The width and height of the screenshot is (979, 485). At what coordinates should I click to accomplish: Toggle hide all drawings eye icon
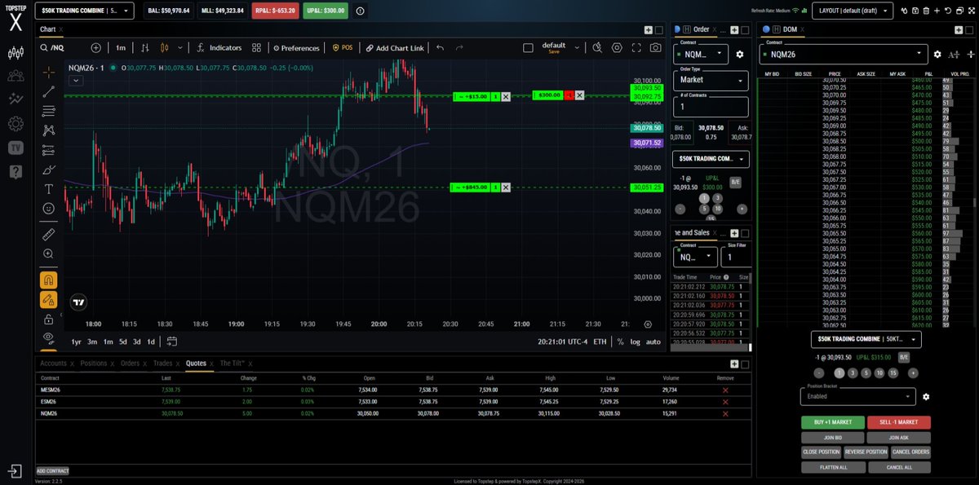pos(49,337)
